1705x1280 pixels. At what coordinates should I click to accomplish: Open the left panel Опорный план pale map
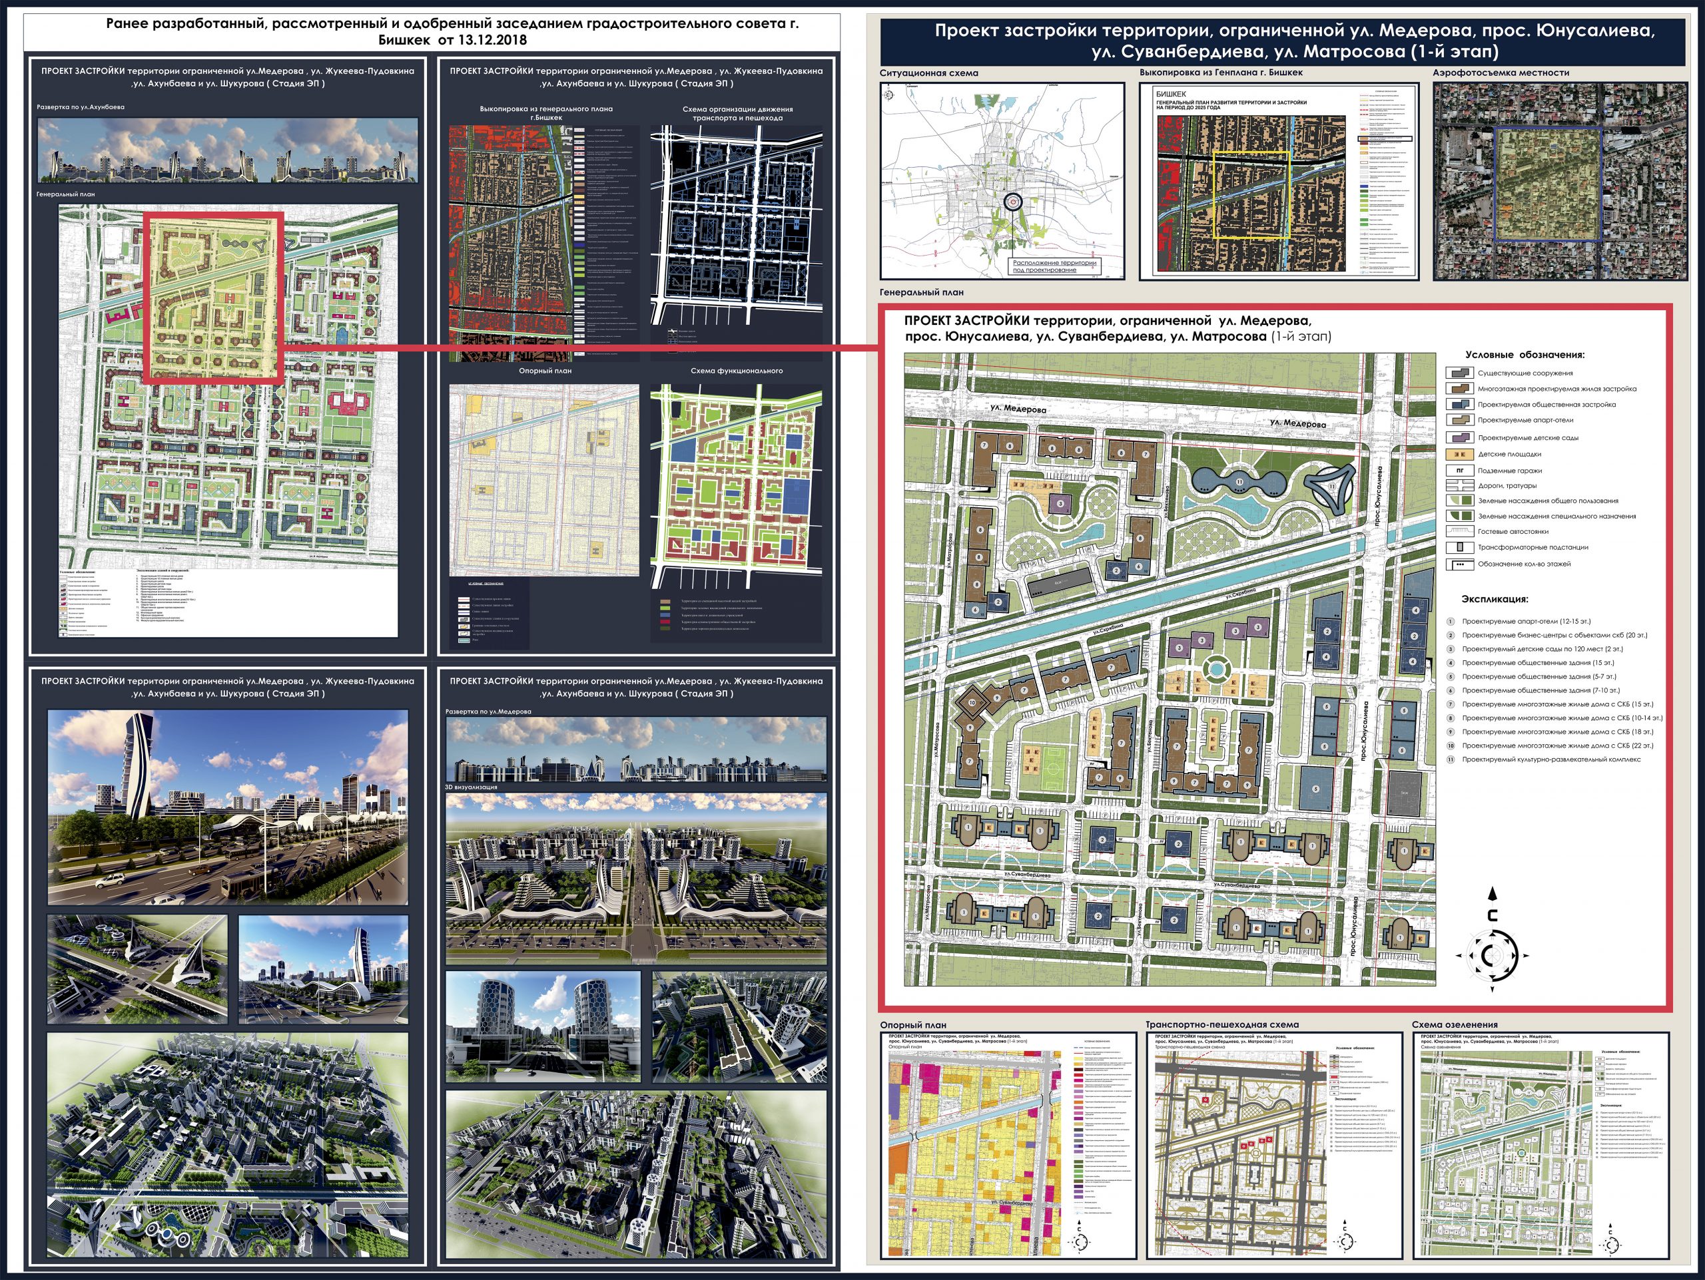[x=544, y=480]
